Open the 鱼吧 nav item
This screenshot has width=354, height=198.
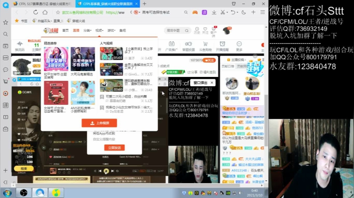pos(122,30)
